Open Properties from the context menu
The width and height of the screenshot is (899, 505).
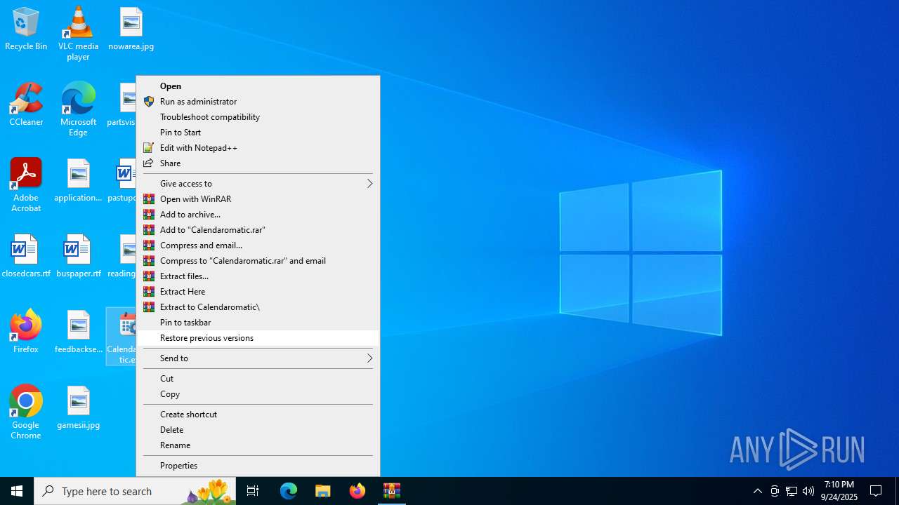coord(258,466)
